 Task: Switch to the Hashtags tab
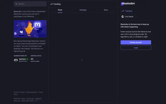click(x=83, y=10)
